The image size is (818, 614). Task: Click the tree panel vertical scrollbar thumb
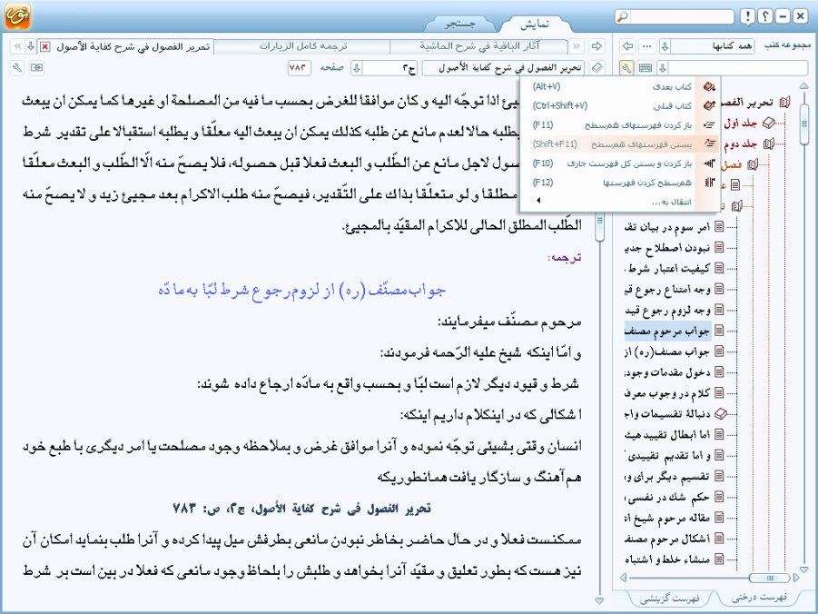803,124
